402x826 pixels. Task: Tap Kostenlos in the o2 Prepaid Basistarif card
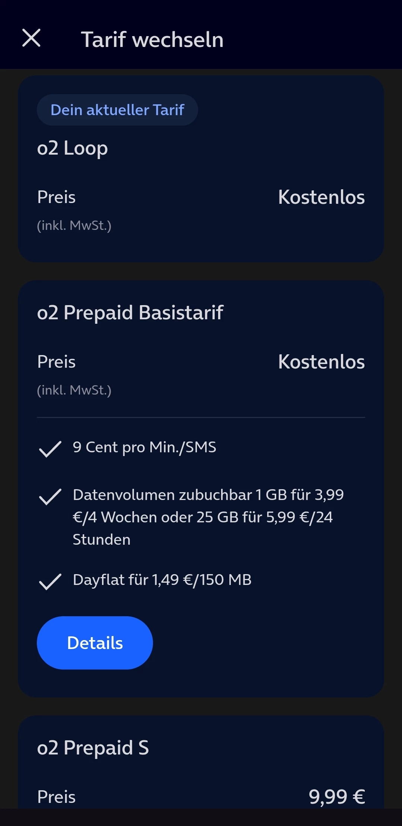[321, 362]
